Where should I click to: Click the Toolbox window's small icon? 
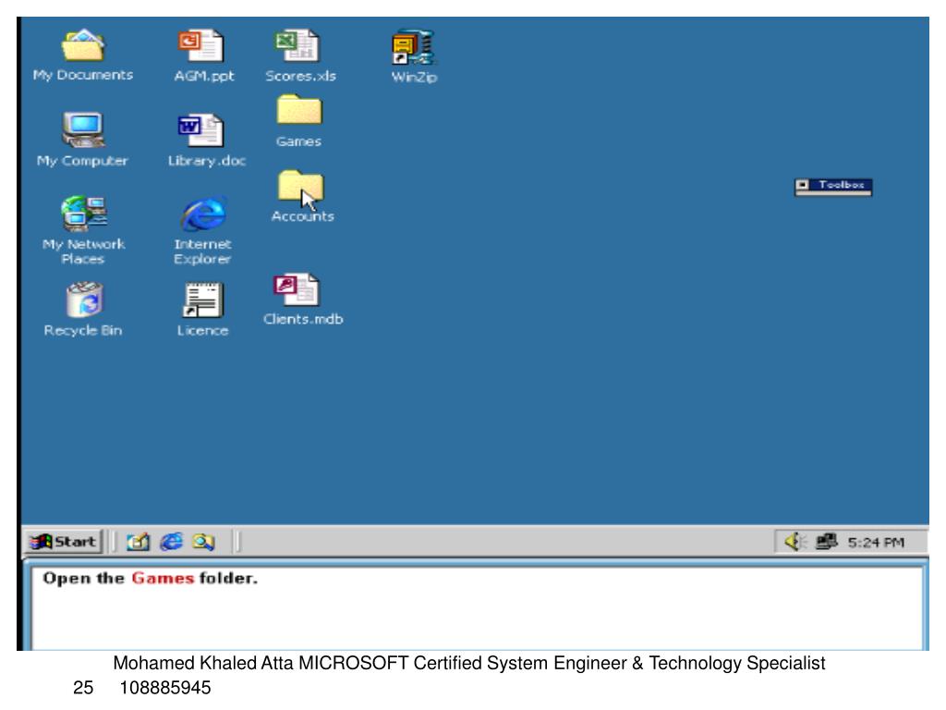click(803, 185)
